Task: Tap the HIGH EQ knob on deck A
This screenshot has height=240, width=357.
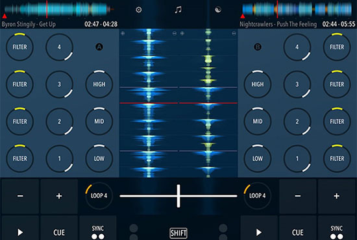Action: tap(99, 84)
